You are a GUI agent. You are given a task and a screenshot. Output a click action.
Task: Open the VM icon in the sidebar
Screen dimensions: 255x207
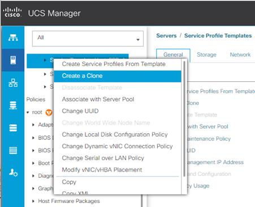point(13,128)
